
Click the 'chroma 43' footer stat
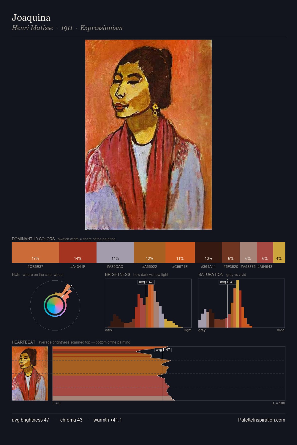(71, 420)
